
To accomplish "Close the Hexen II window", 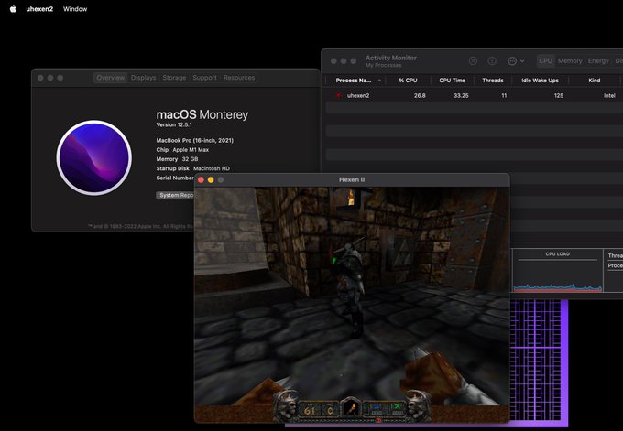I will click(201, 179).
